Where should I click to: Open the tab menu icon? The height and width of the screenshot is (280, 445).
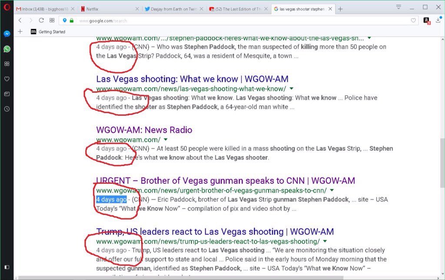tap(399, 7)
